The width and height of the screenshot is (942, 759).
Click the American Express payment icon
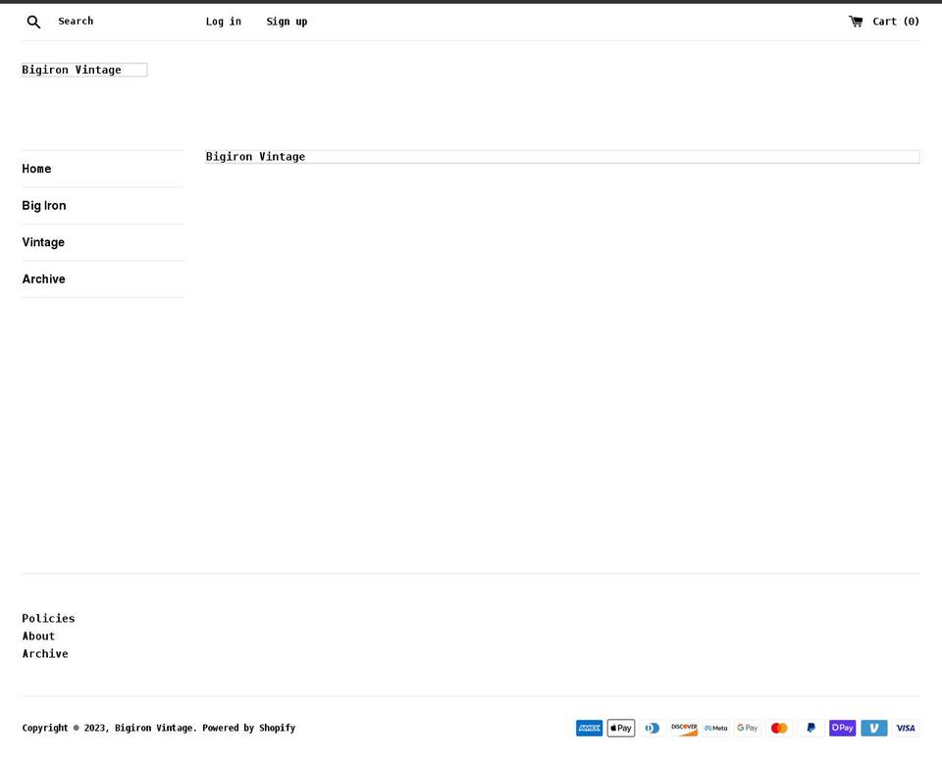coord(589,728)
